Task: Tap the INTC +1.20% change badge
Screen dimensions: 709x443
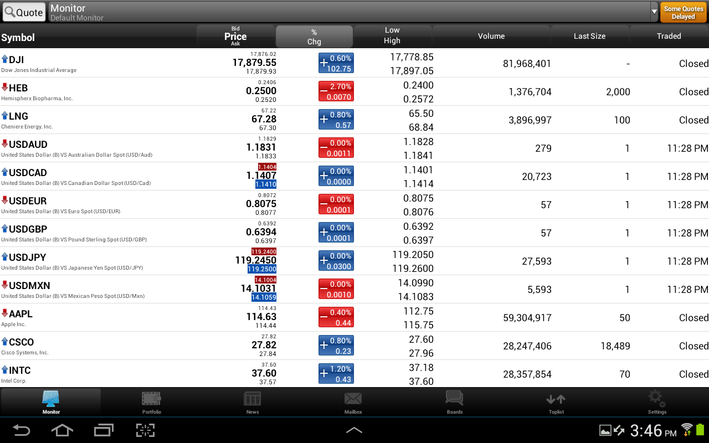Action: (336, 374)
